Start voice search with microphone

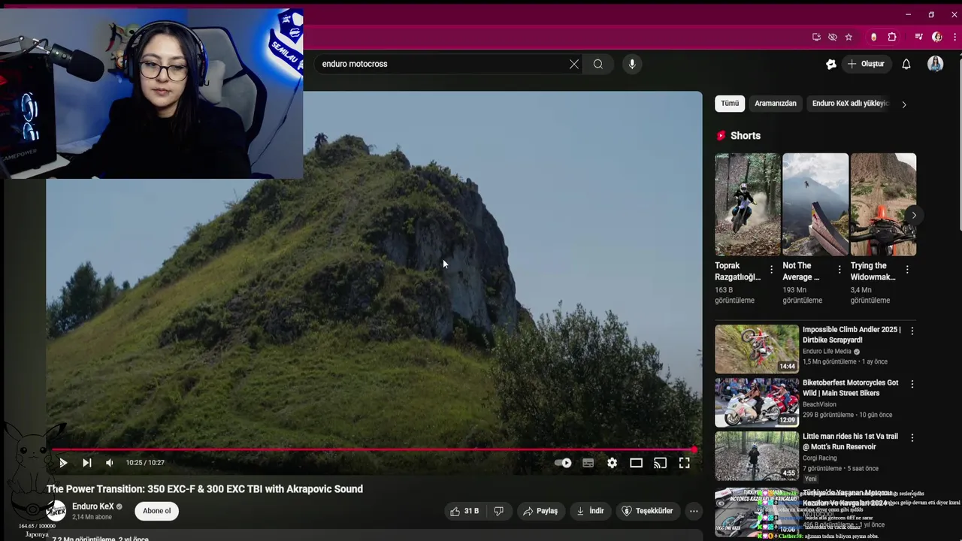[632, 64]
